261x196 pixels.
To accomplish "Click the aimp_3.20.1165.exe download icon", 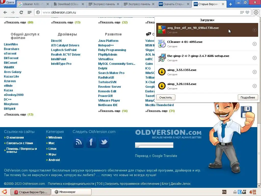I will [x=162, y=86].
